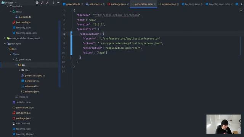
Task: Close the package.json tab
Action: click(x=128, y=4)
